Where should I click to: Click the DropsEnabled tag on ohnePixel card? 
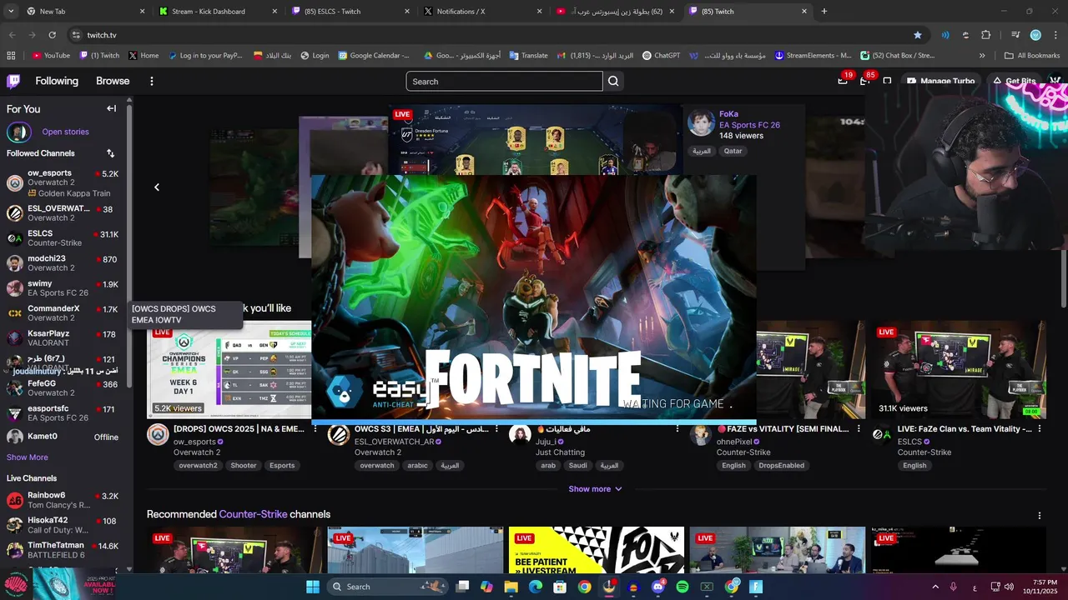[781, 466]
